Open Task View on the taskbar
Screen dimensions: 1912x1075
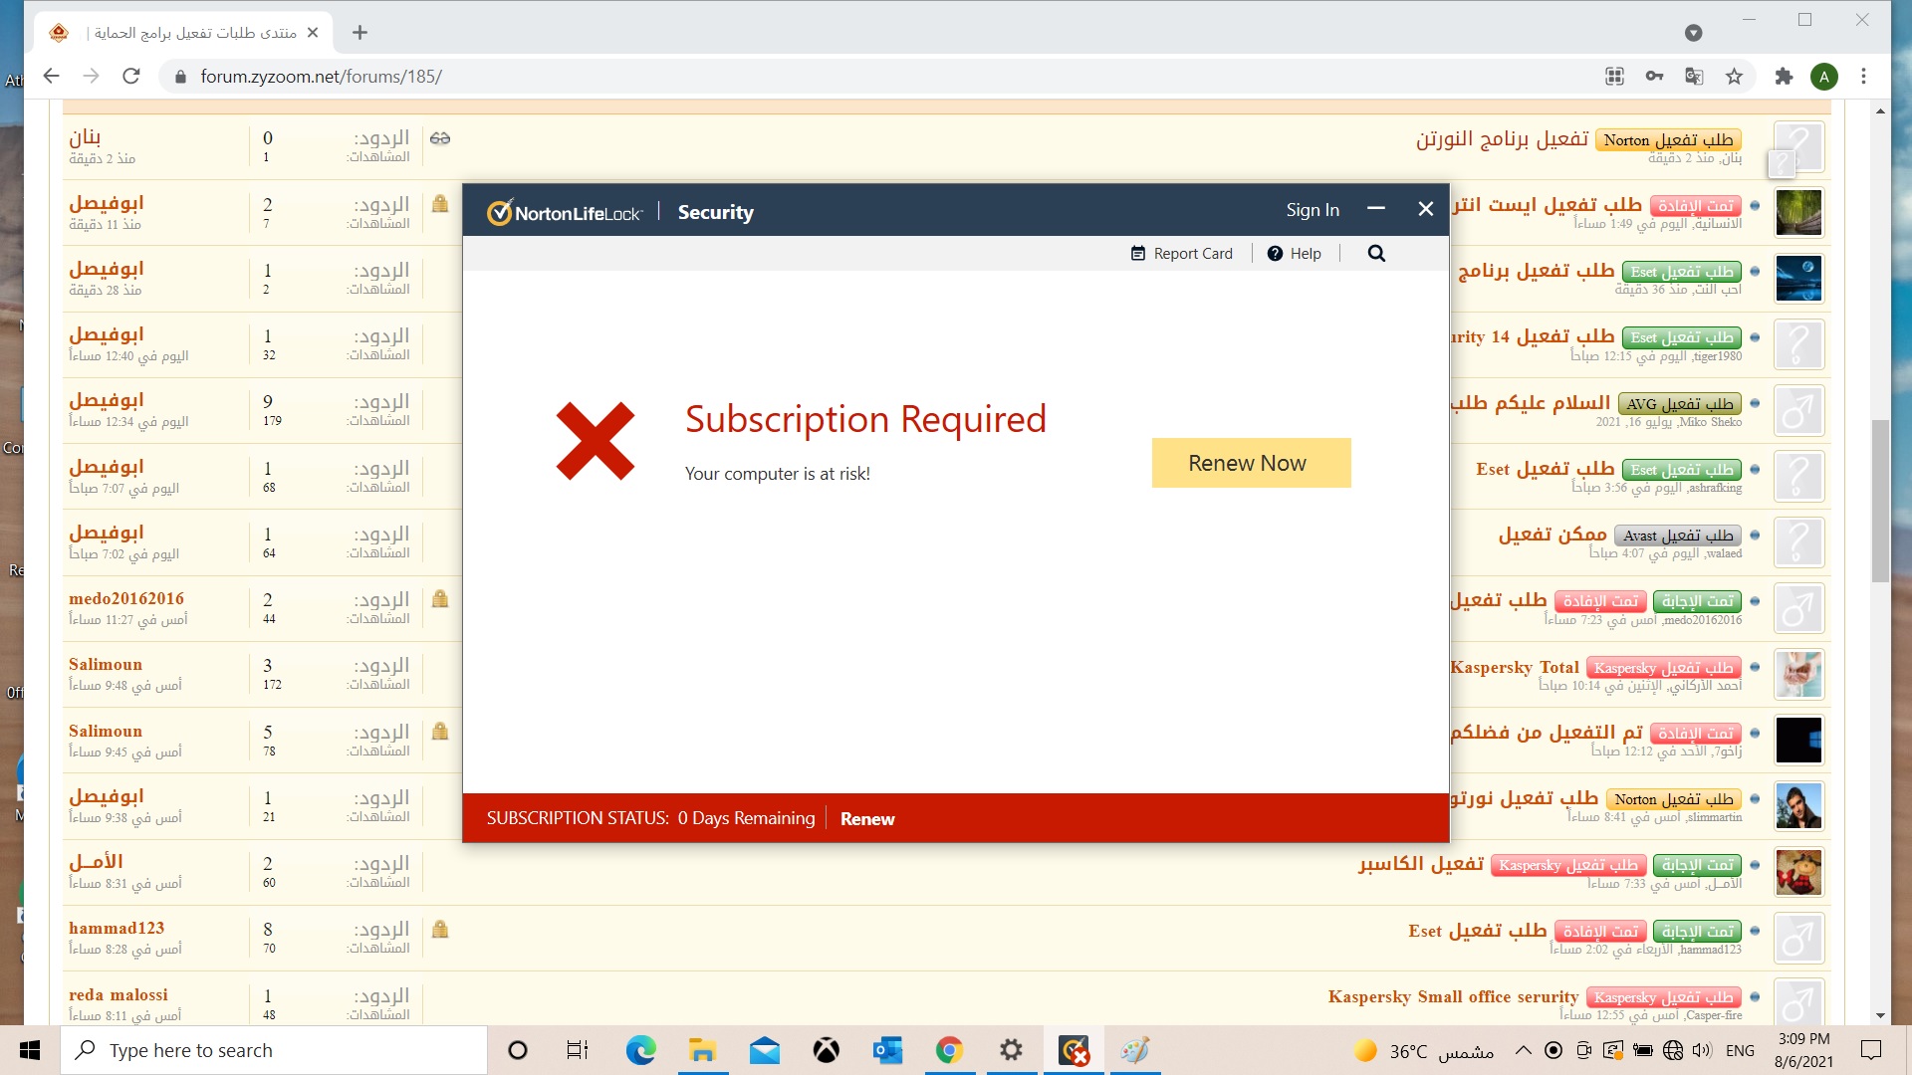(578, 1050)
